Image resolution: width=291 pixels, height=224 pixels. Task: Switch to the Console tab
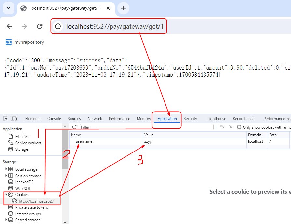(x=54, y=119)
